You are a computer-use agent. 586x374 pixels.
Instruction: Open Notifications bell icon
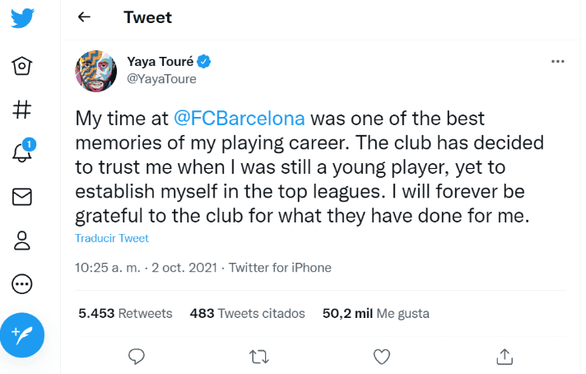[22, 153]
